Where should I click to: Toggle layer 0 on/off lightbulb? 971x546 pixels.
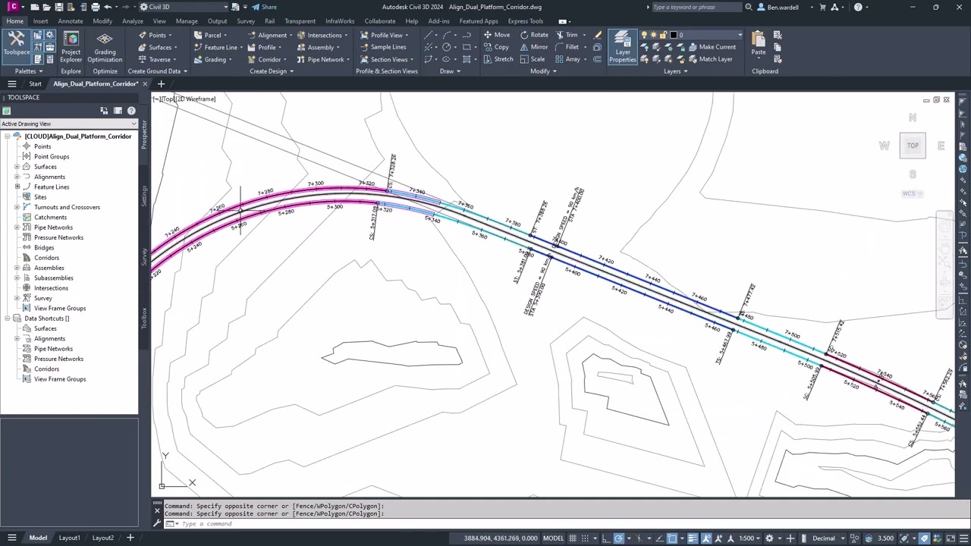(644, 35)
